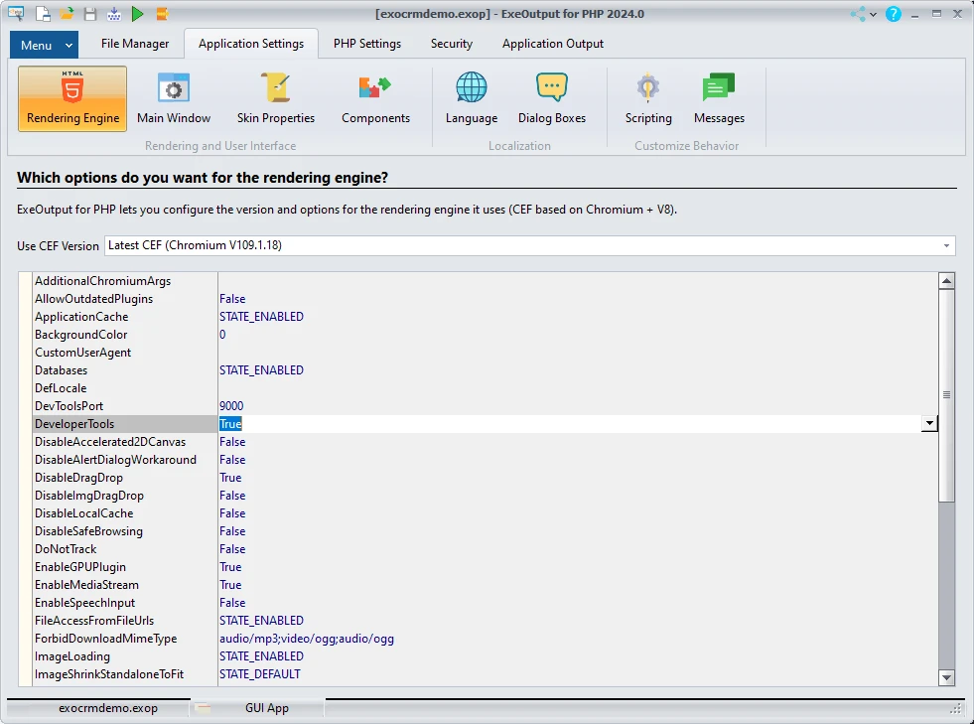Image resolution: width=974 pixels, height=724 pixels.
Task: Open the Components page
Action: [x=375, y=99]
